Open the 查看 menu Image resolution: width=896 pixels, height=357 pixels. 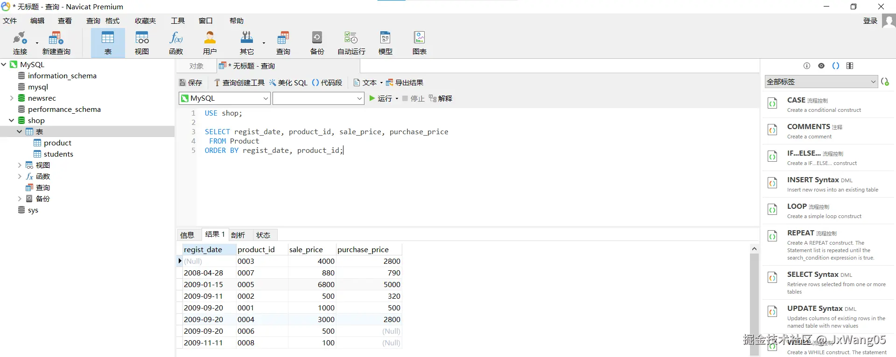[65, 21]
